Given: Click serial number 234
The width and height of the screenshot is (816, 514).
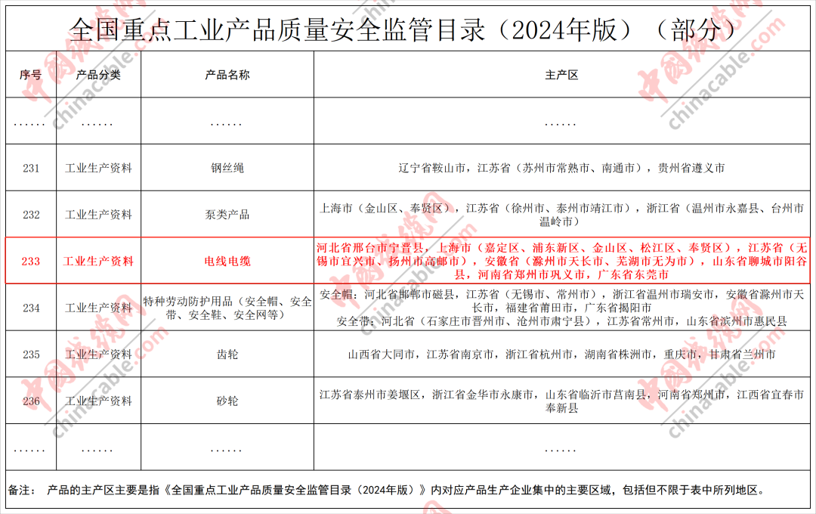Looking at the screenshot, I should coord(31,308).
